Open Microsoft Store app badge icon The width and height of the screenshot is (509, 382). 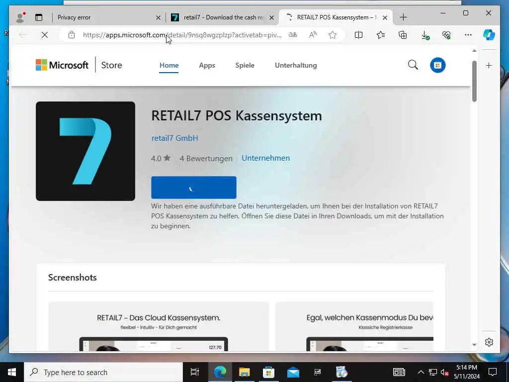437,65
